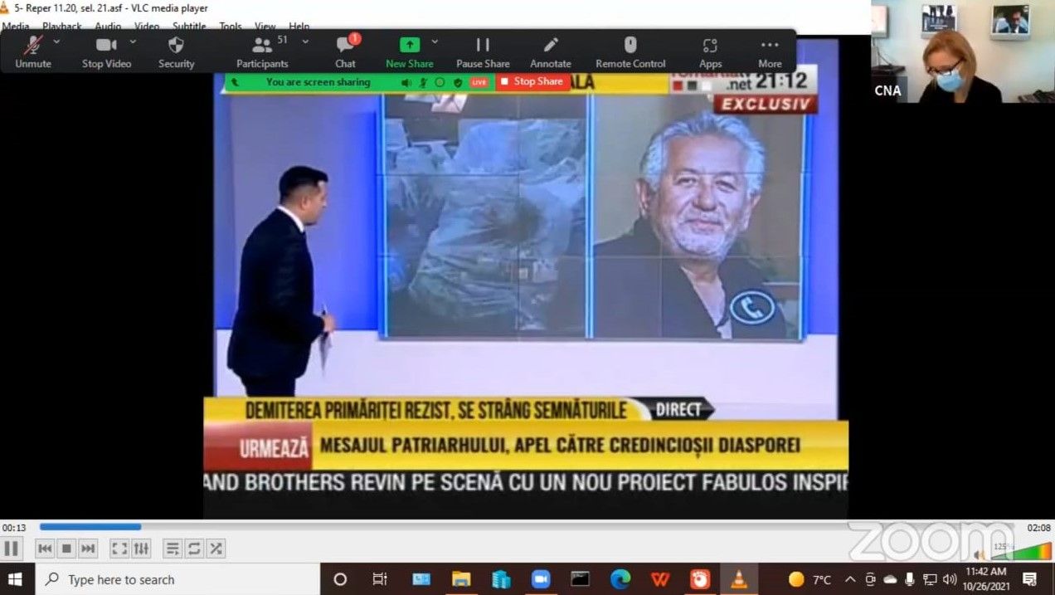Open the Playback menu in VLC

click(61, 26)
